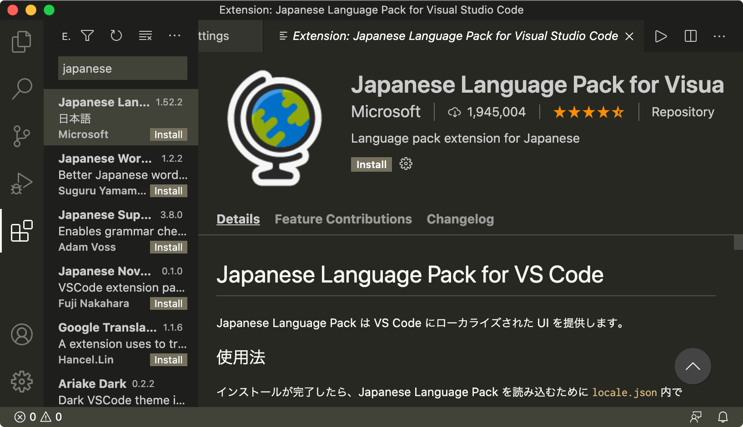Click the Extensions icon in the activity bar

(21, 231)
